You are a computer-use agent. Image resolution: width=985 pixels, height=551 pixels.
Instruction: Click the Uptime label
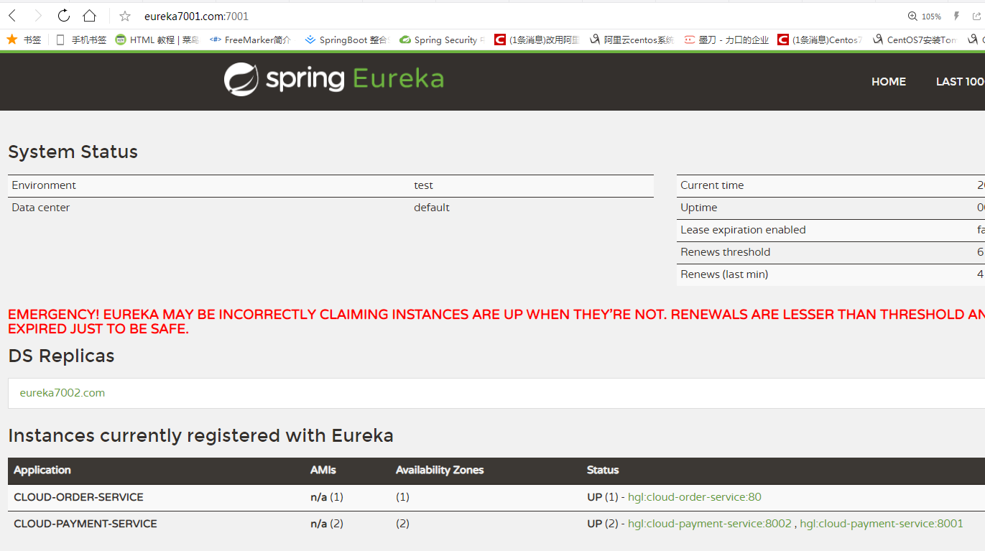click(699, 208)
